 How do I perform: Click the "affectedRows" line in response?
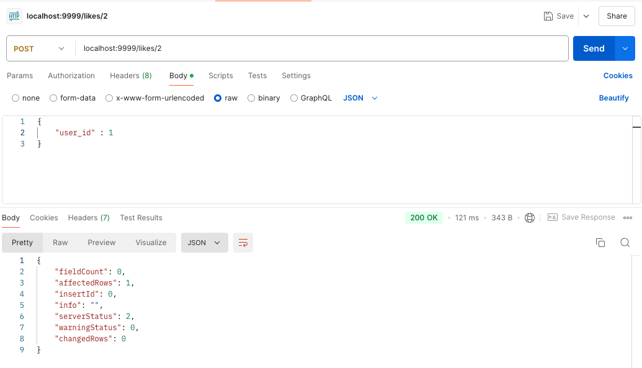pyautogui.click(x=94, y=283)
